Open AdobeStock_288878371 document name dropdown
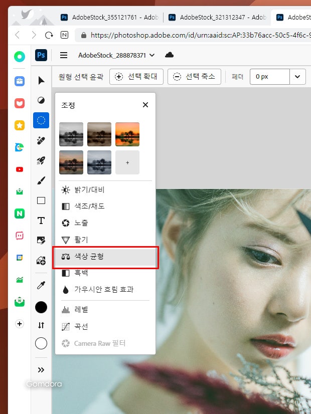 (116, 55)
